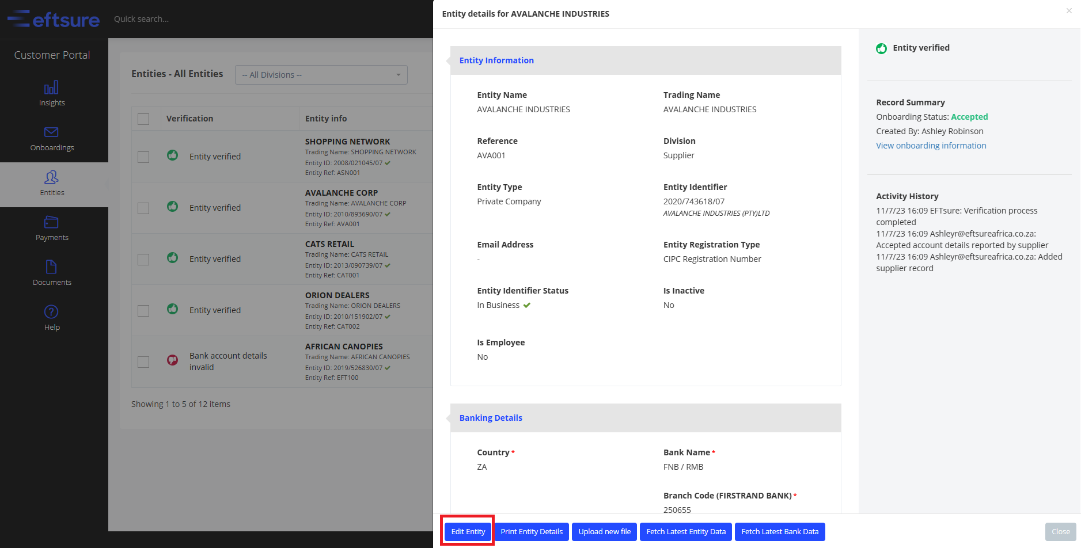Click 'Bank account details invalid' status text
Screen dimensions: 1081x548
[228, 361]
